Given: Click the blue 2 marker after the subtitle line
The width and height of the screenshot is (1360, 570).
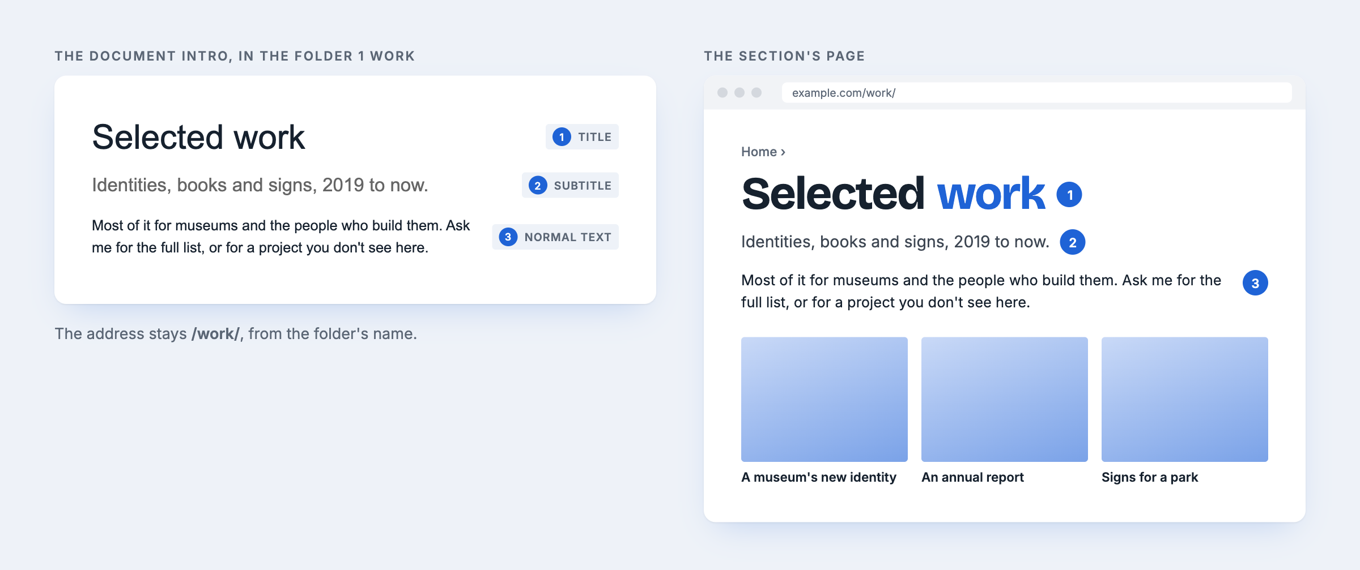Looking at the screenshot, I should [1073, 242].
